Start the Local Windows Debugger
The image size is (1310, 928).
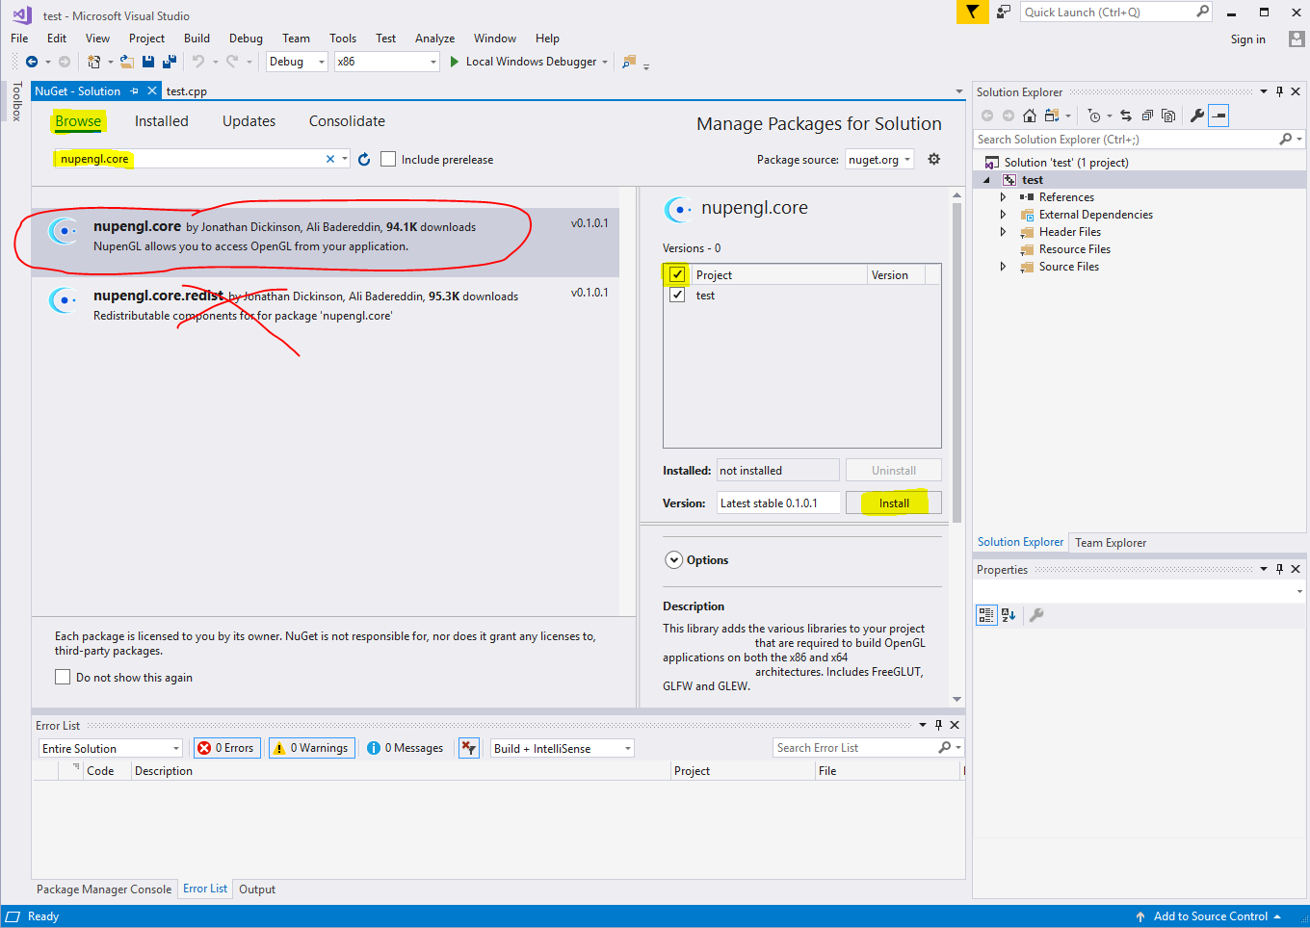click(530, 62)
